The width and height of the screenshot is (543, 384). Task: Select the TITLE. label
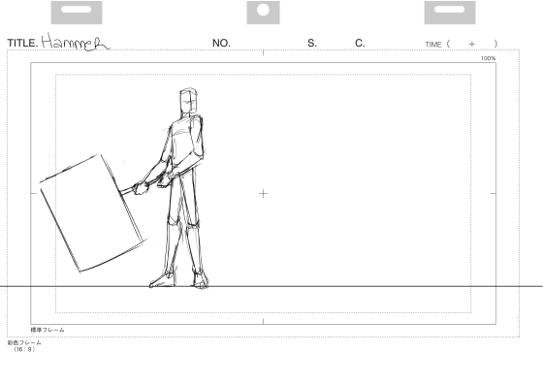point(22,44)
